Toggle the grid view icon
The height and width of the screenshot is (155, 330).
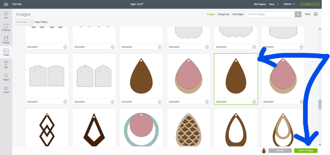pos(315,14)
